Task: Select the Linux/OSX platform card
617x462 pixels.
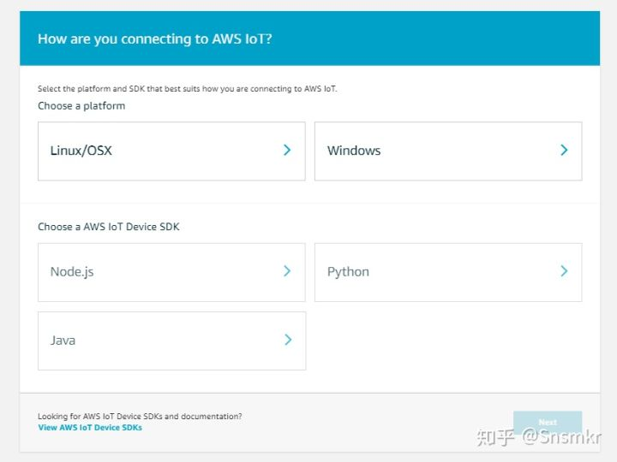Action: (171, 151)
